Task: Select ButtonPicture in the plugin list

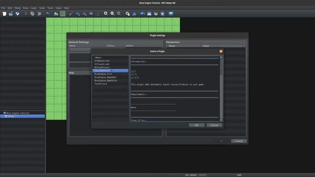Action: pyautogui.click(x=110, y=67)
